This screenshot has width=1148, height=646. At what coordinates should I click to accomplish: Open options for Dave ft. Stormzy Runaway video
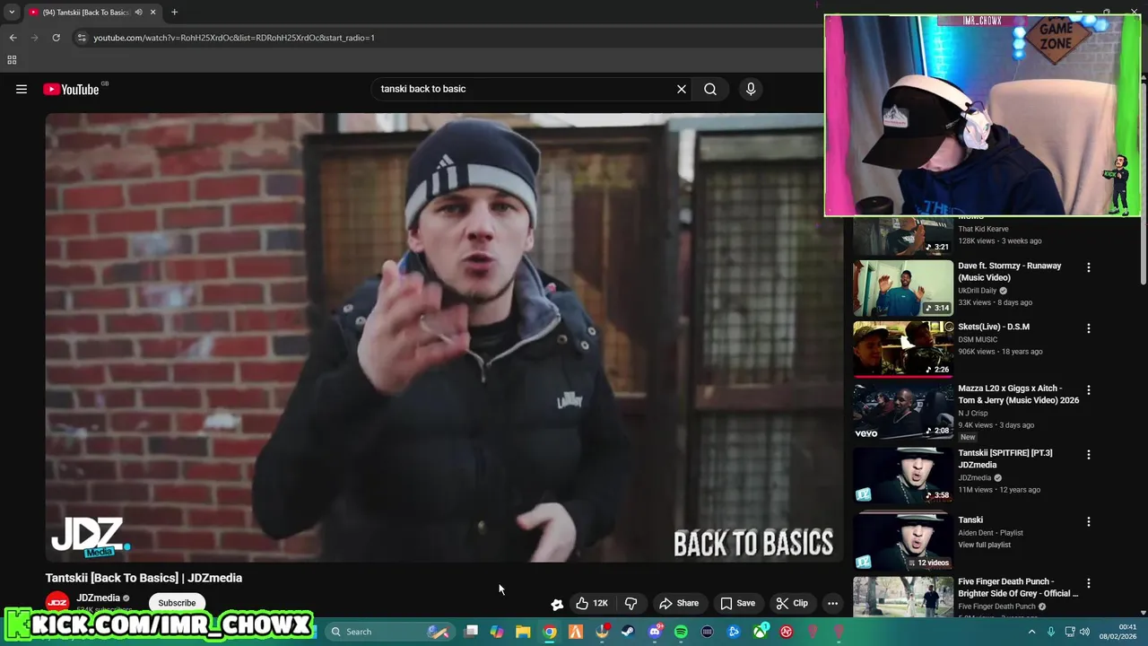[x=1089, y=267]
